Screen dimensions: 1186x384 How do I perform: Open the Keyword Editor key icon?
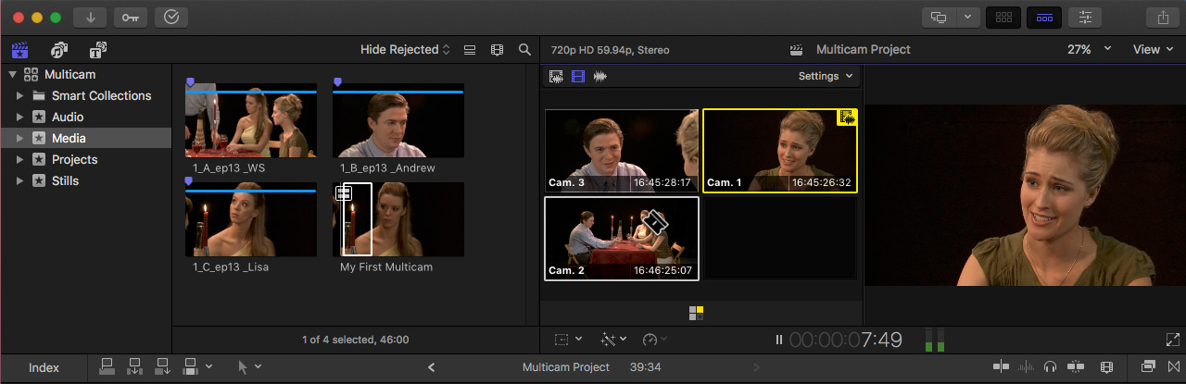(x=130, y=17)
